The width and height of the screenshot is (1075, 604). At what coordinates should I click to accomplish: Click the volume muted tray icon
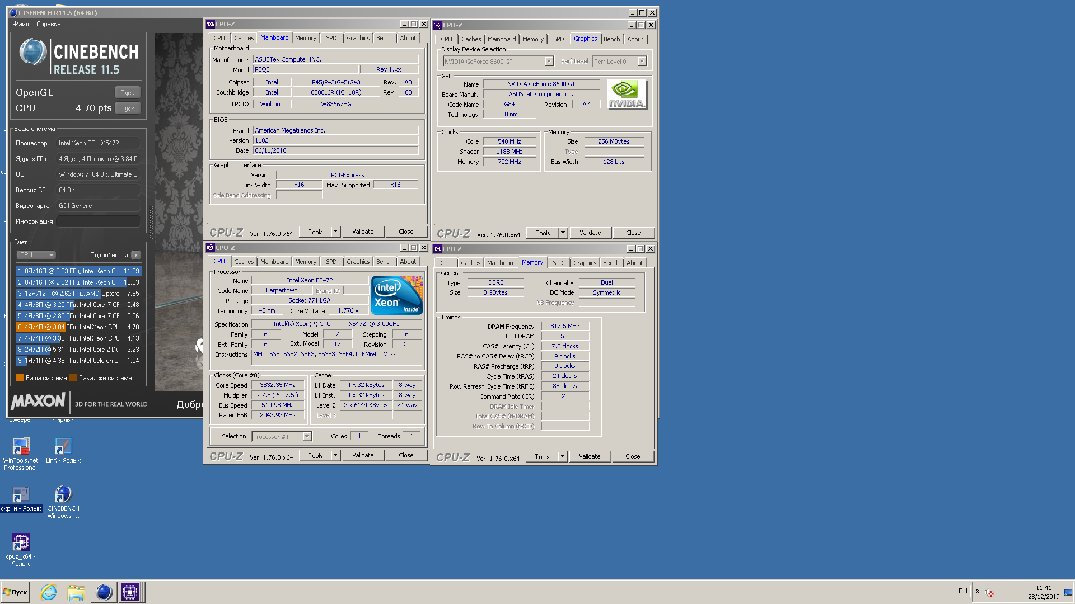click(989, 592)
